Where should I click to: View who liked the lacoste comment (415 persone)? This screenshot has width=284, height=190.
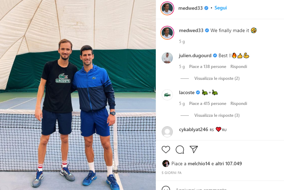208,104
